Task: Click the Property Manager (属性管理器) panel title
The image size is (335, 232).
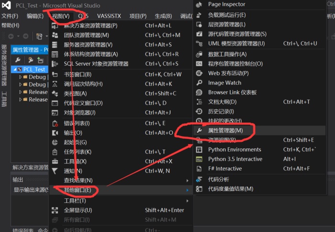Action: pos(30,50)
